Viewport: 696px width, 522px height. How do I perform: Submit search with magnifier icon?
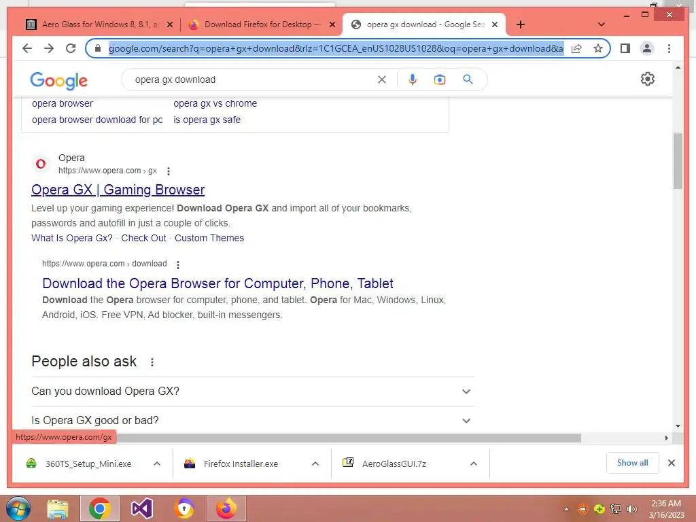(468, 80)
